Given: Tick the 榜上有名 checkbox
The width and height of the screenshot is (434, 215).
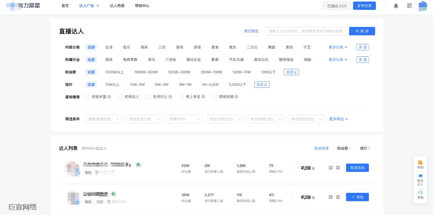Looking at the screenshot, I should tap(182, 97).
